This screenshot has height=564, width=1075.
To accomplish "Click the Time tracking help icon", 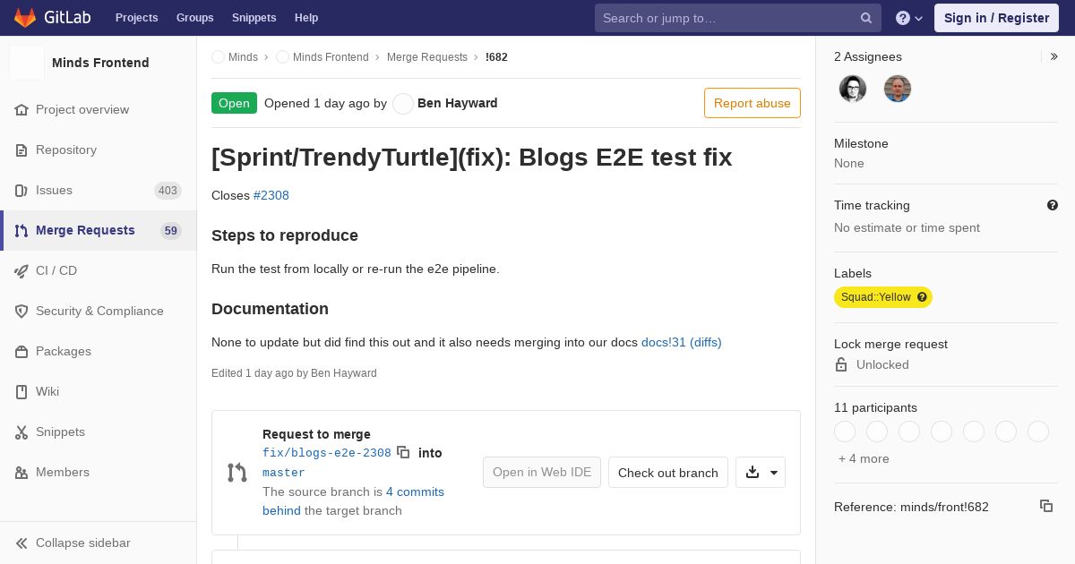I will tap(1053, 205).
